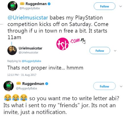Viewport: 125px width, 119px height.
Task: Open the @RuggedyBaba handle under bottom Ruggedman name
Action: click(x=26, y=88)
